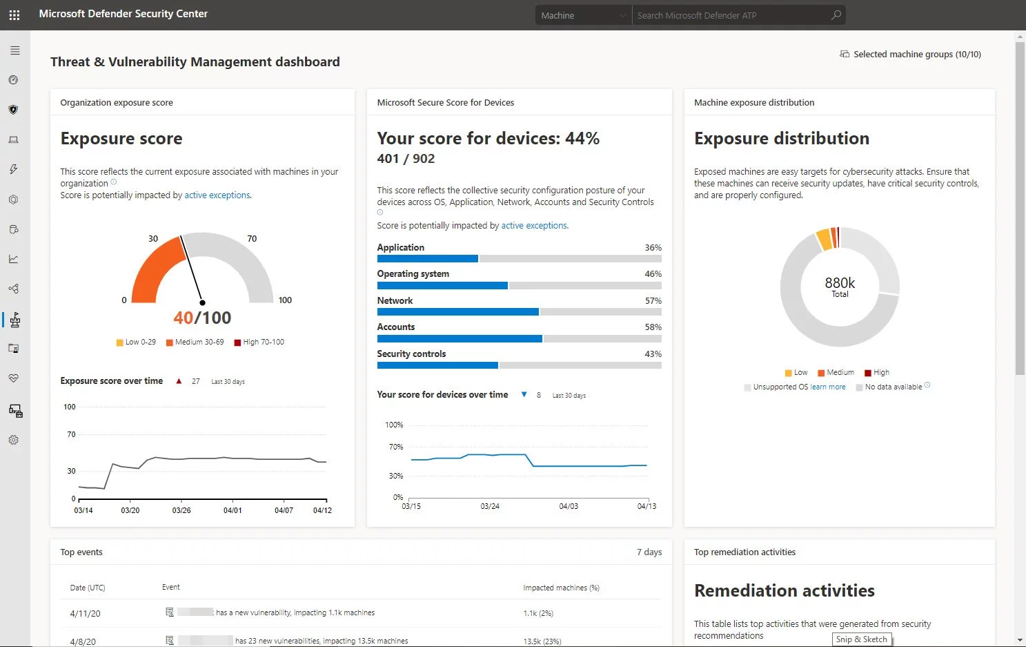Image resolution: width=1026 pixels, height=647 pixels.
Task: Click High legend swatch under exposure distribution
Action: (x=868, y=373)
